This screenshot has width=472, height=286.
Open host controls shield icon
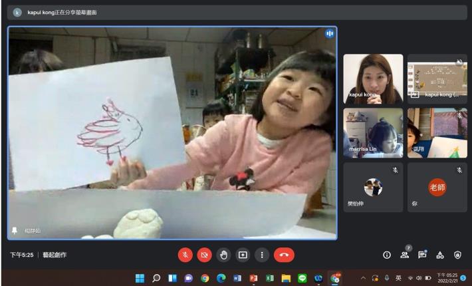(457, 255)
